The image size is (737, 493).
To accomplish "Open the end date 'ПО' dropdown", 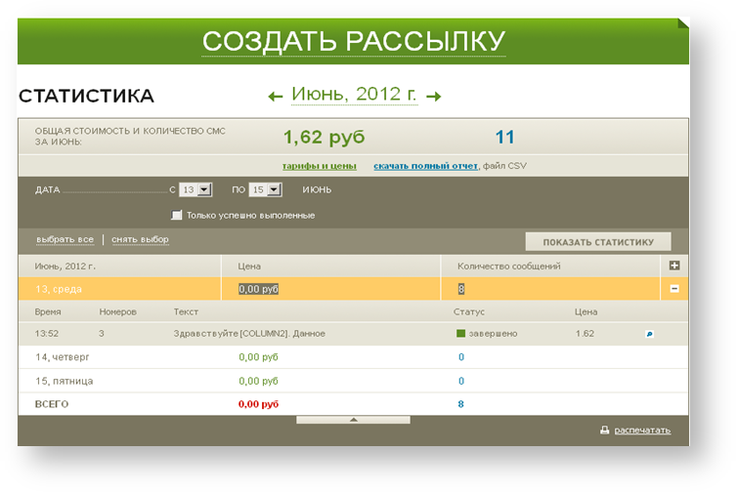I will (x=274, y=190).
